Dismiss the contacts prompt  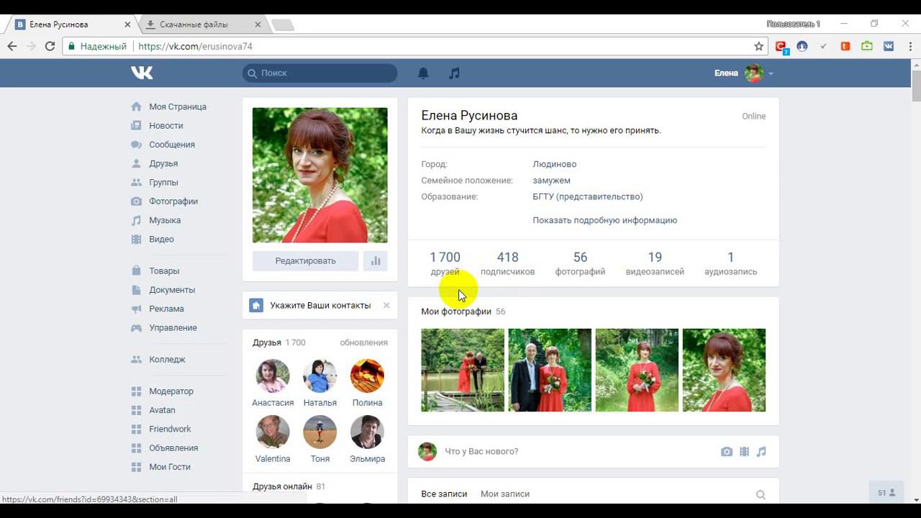[386, 306]
